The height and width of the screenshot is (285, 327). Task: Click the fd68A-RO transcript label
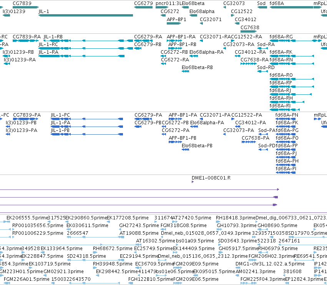coord(281,75)
